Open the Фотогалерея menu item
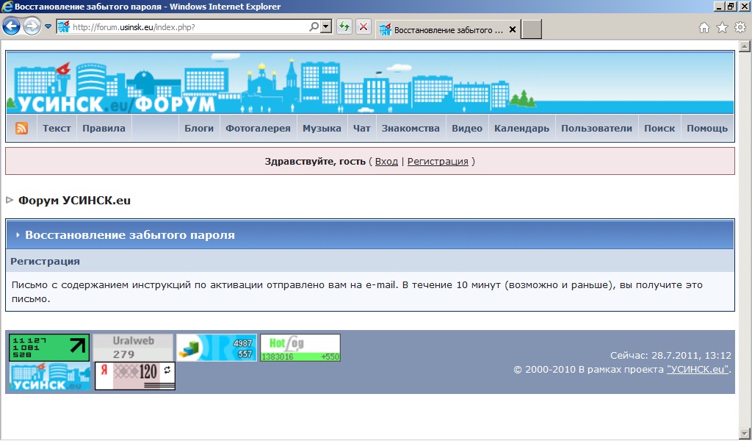 [258, 129]
